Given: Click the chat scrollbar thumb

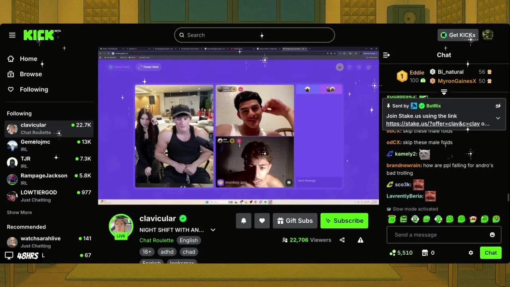Looking at the screenshot, I should point(508,197).
